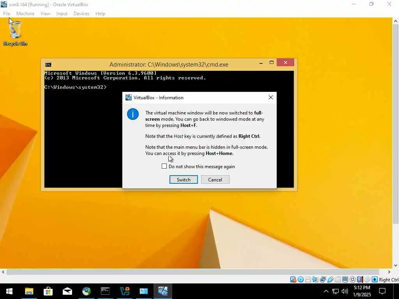Click the recording status icon
Screen dimensions: 399x299
352,280
